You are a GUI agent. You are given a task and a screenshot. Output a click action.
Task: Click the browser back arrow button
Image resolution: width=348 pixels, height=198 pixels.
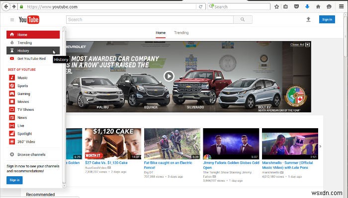pyautogui.click(x=6, y=6)
